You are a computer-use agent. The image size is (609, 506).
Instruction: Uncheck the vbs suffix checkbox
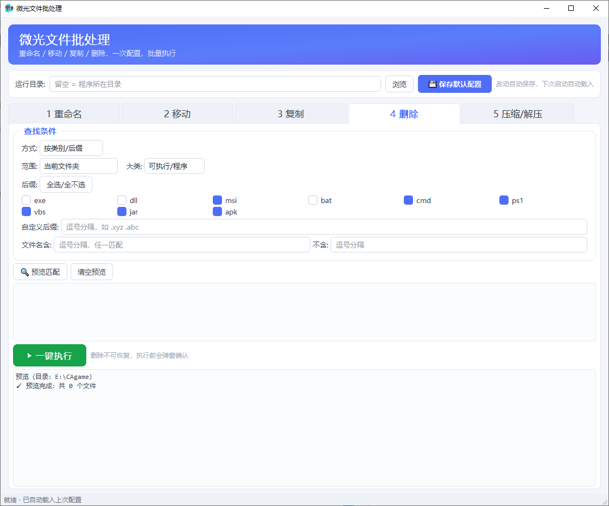(27, 211)
